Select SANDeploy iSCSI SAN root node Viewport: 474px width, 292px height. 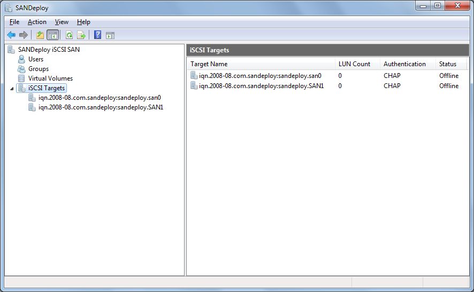point(49,50)
